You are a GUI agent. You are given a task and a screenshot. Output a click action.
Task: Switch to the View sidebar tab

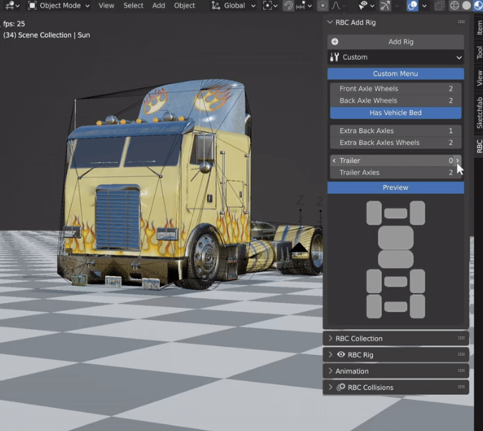tap(479, 78)
